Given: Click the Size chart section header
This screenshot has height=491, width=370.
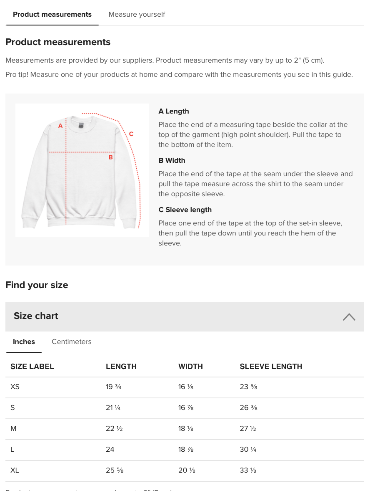Looking at the screenshot, I should click(x=36, y=316).
